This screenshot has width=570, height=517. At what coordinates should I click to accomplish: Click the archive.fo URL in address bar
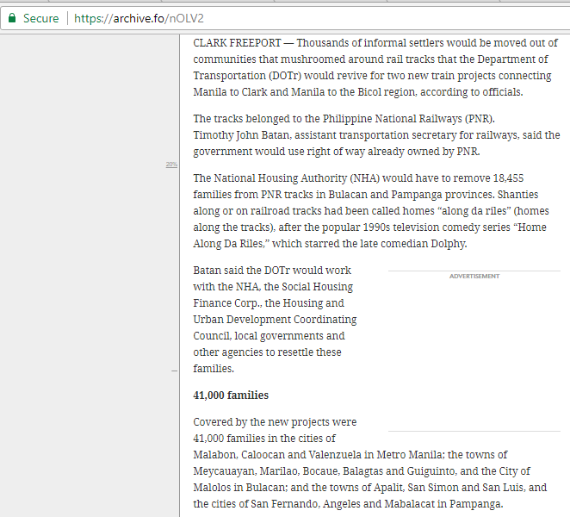(x=139, y=18)
